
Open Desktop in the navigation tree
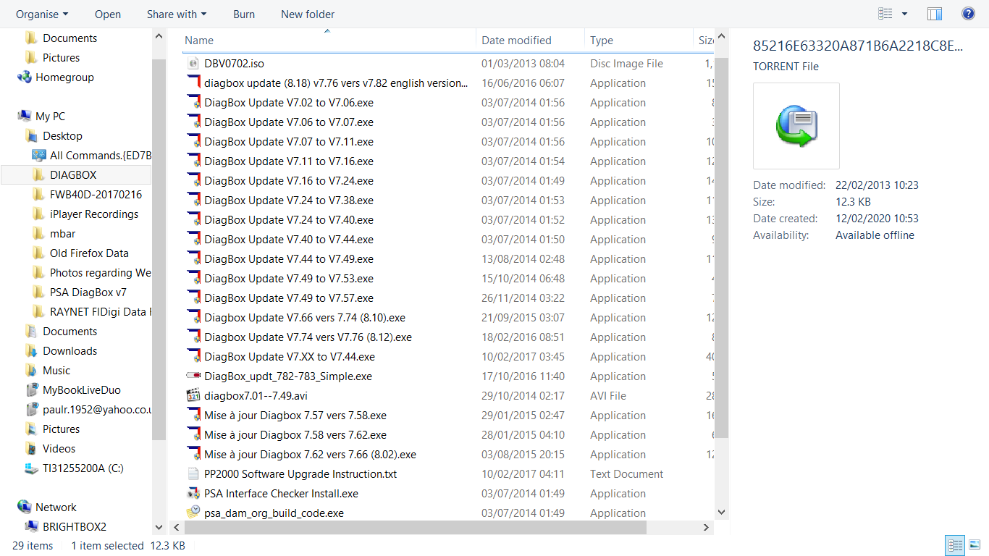pos(62,136)
